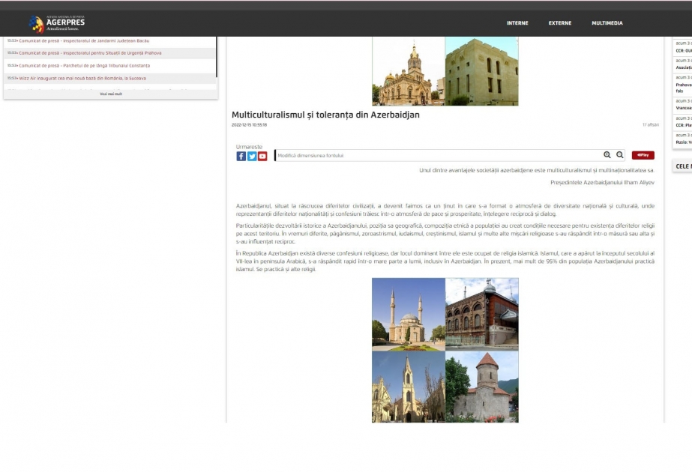The width and height of the screenshot is (692, 472).
Task: Open the EXTERNE menu
Action: click(560, 23)
